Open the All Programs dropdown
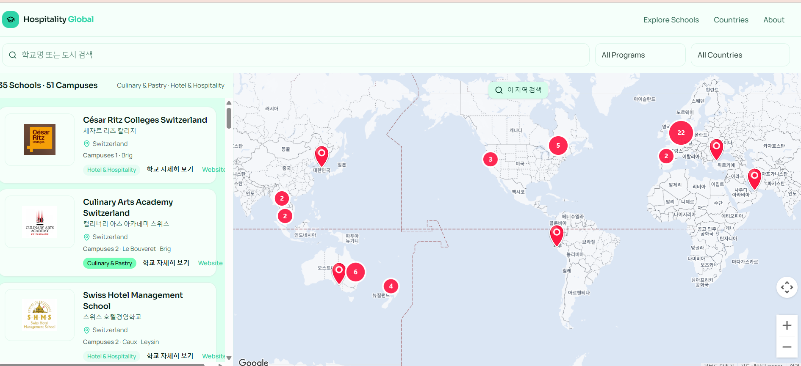This screenshot has height=366, width=801. click(x=640, y=55)
